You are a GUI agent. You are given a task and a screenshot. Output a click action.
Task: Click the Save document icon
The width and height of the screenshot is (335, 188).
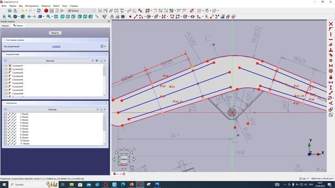click(x=15, y=10)
